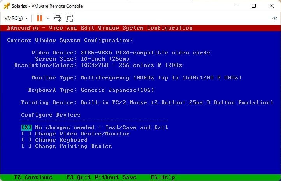281x181 pixels.
Task: Check the Change Keyboard option
Action: [26, 140]
